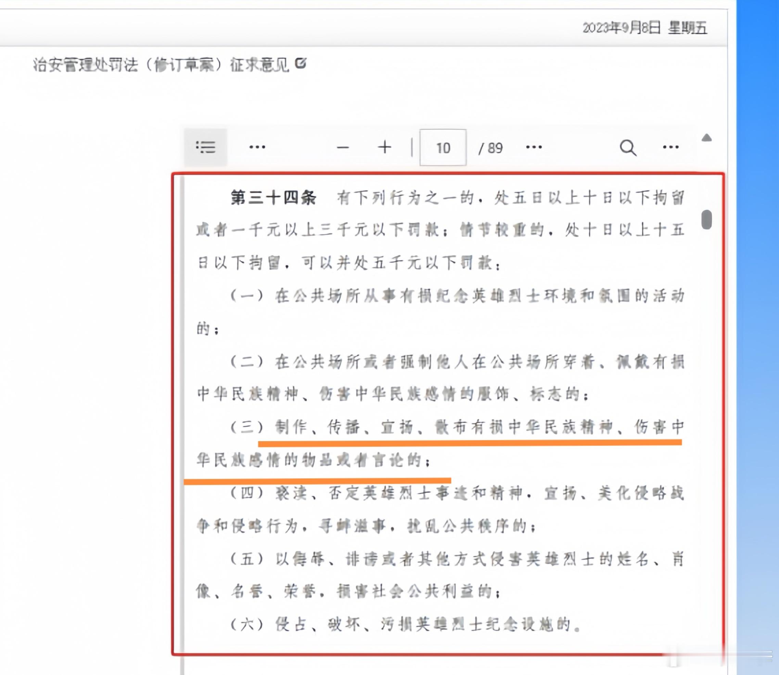Viewport: 779px width, 675px height.
Task: Click the scroll-up arrow above the document
Action: coord(707,138)
